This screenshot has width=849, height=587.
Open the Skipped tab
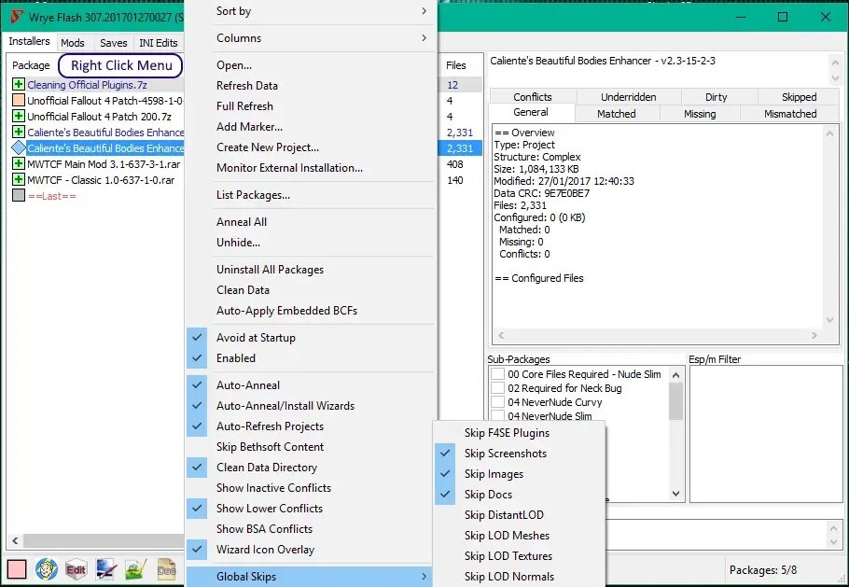799,97
